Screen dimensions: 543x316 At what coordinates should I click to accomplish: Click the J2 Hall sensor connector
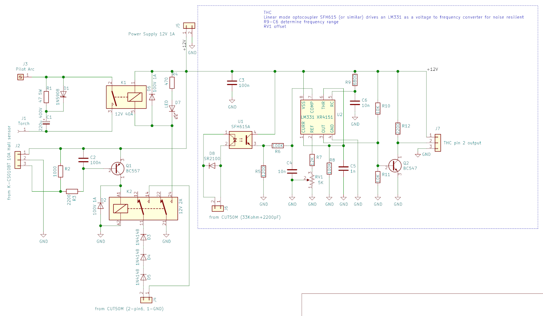(x=18, y=160)
